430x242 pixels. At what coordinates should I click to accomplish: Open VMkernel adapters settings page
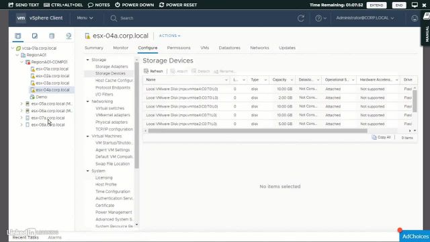pyautogui.click(x=113, y=115)
